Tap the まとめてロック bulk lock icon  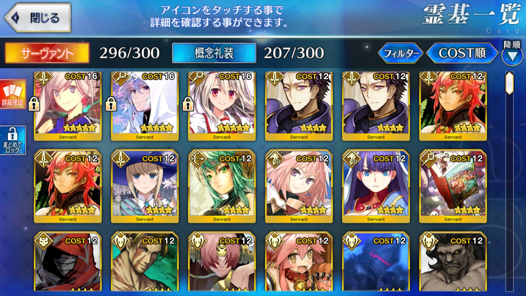coord(13,140)
